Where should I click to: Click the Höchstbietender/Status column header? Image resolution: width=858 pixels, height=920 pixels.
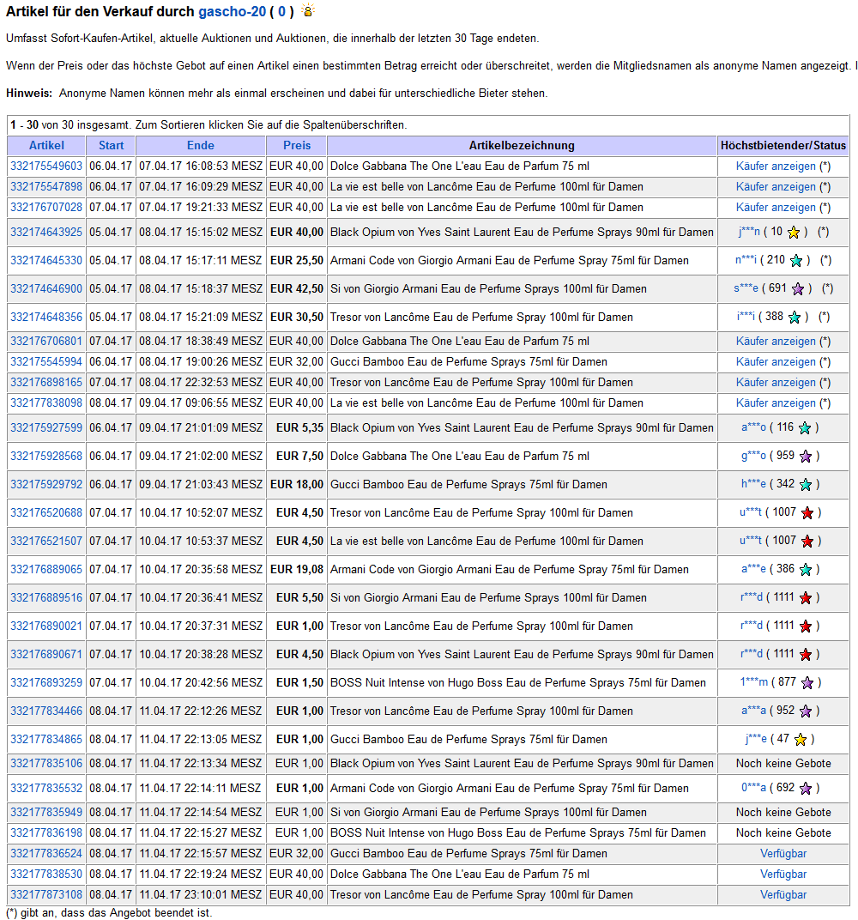(x=783, y=146)
